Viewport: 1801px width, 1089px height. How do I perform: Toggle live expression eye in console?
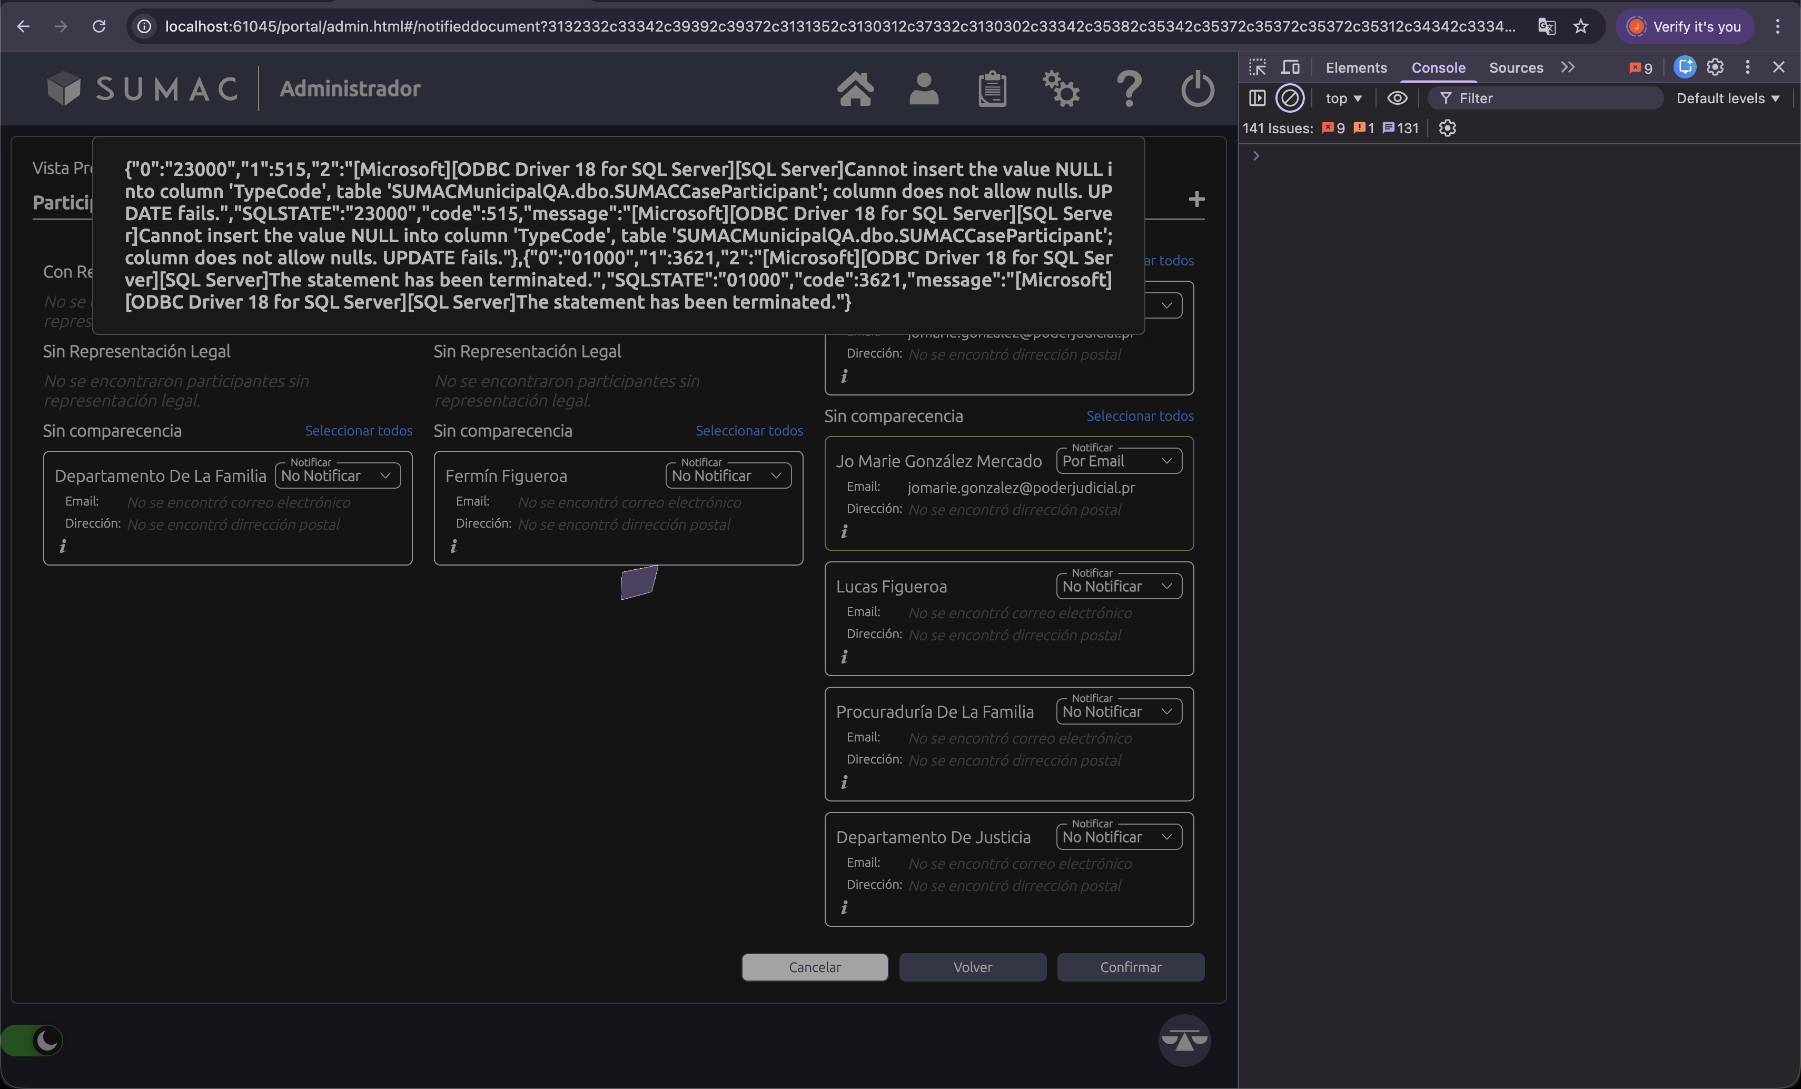[1397, 98]
